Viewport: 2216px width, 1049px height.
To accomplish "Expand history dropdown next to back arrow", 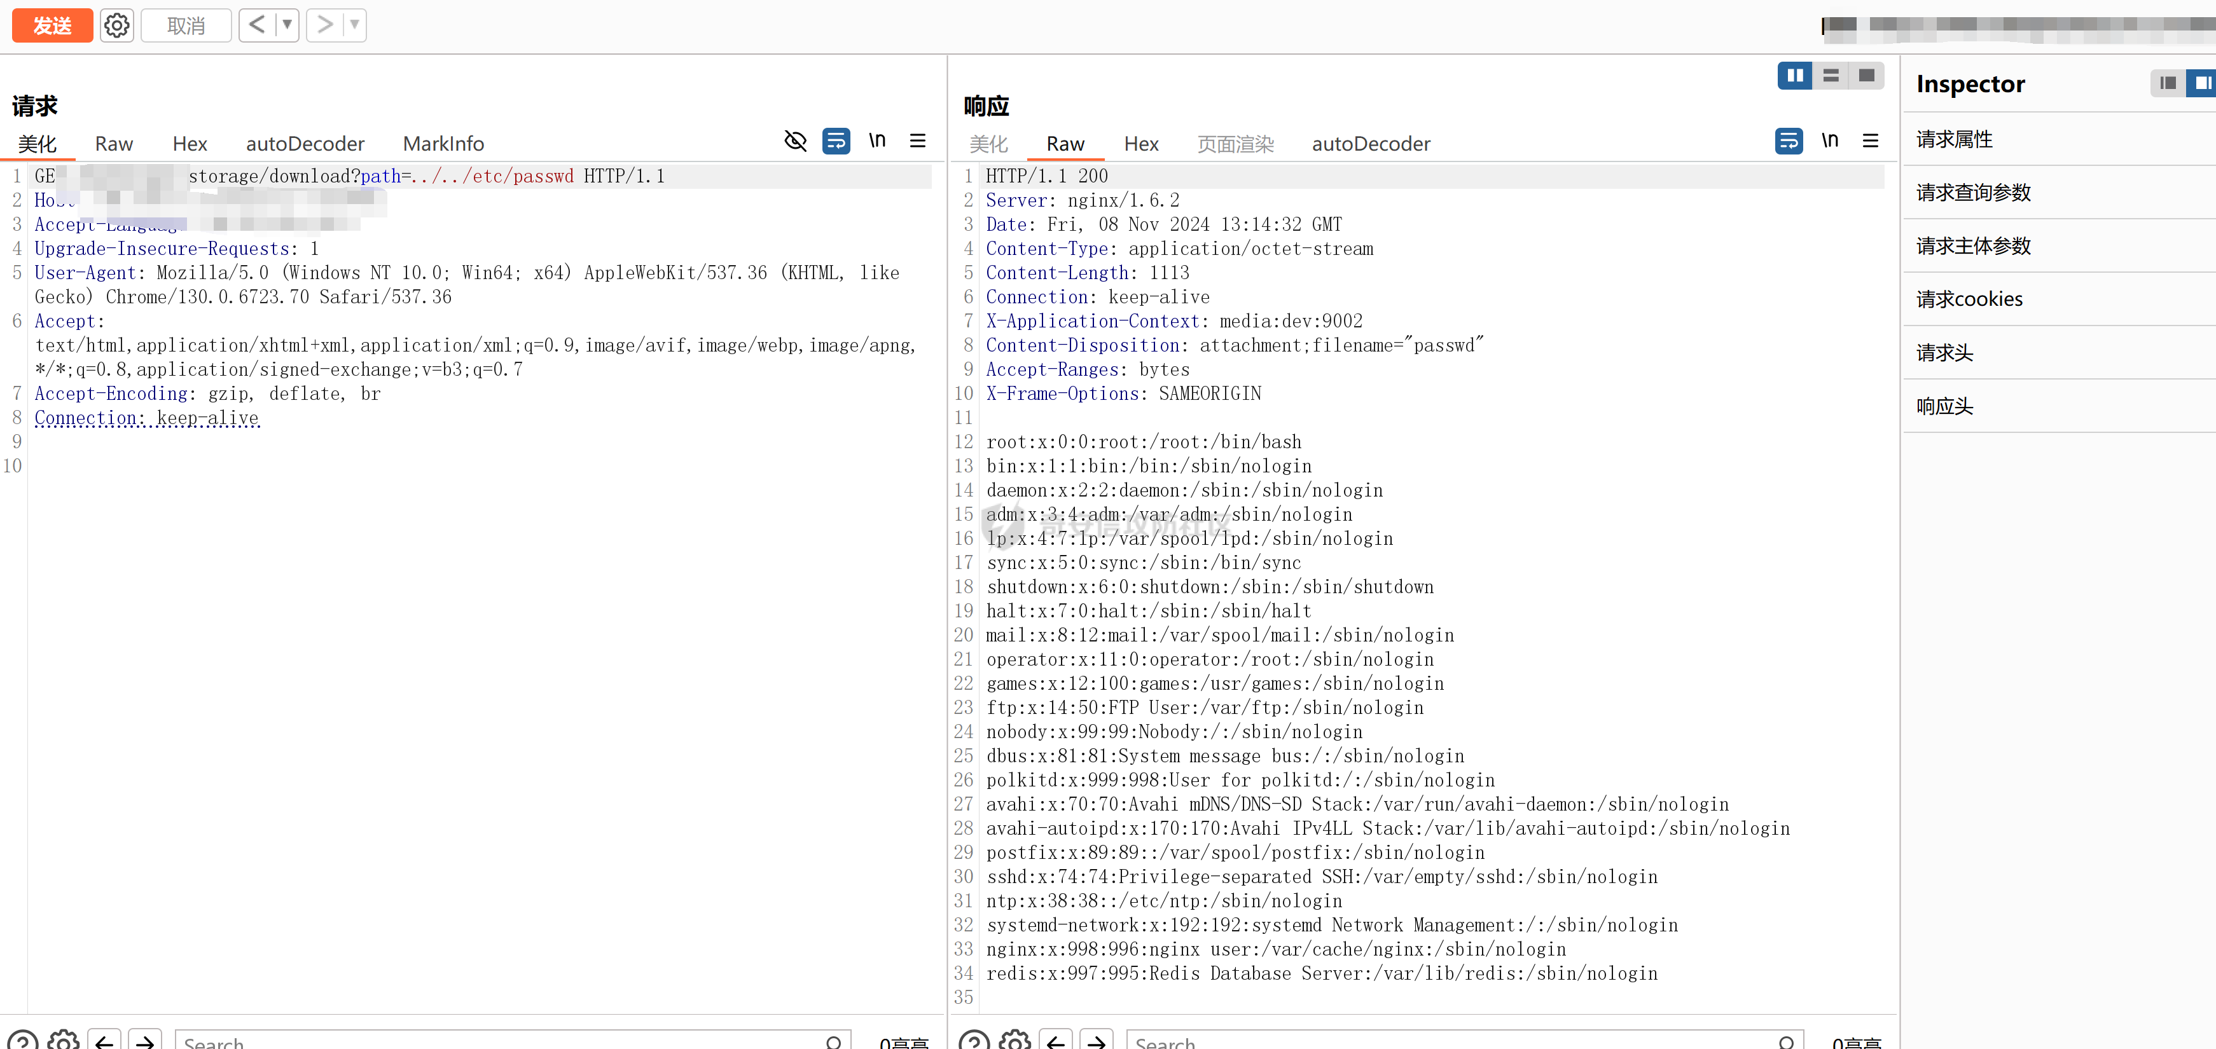I will click(287, 25).
